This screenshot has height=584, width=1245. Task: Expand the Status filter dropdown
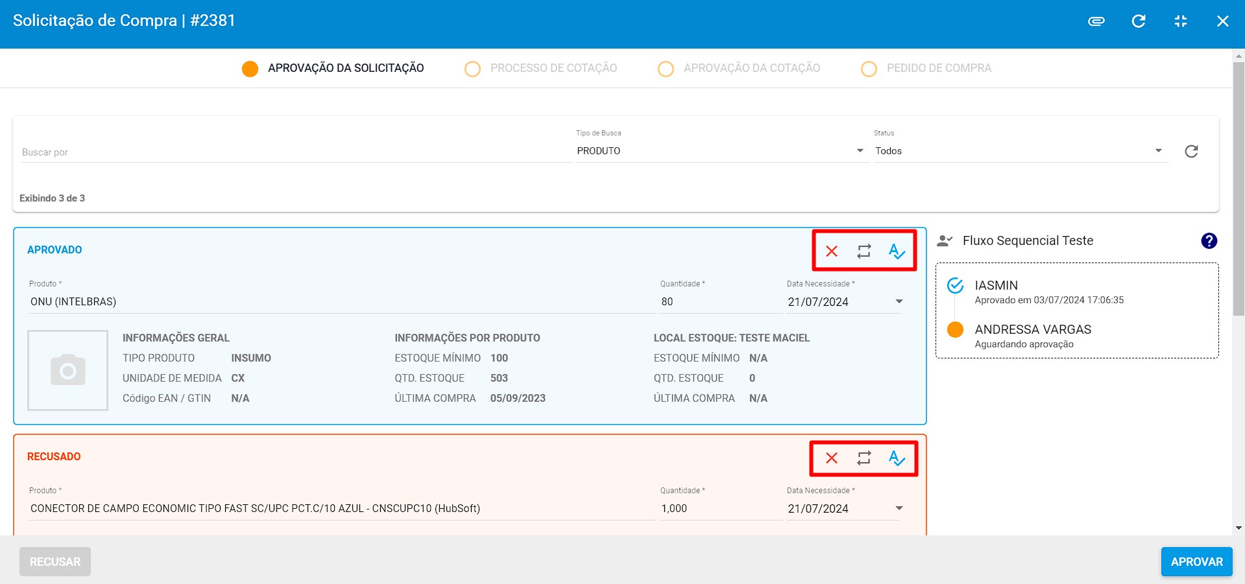click(1019, 151)
